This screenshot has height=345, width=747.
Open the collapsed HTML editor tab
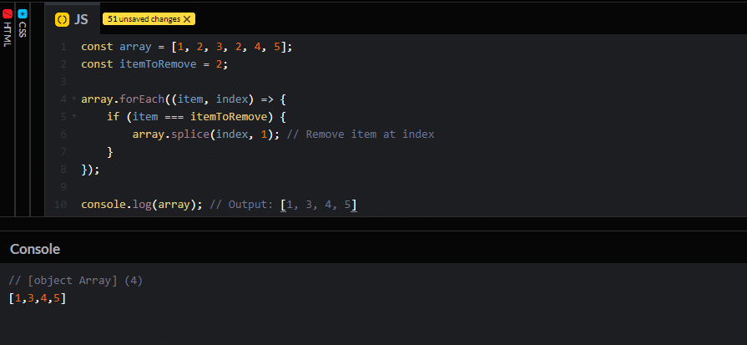(x=8, y=33)
